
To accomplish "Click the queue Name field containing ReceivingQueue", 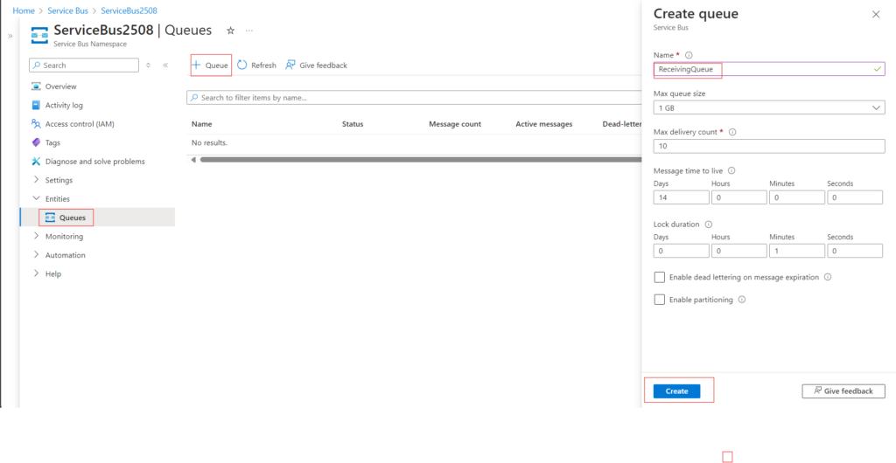I will [769, 69].
